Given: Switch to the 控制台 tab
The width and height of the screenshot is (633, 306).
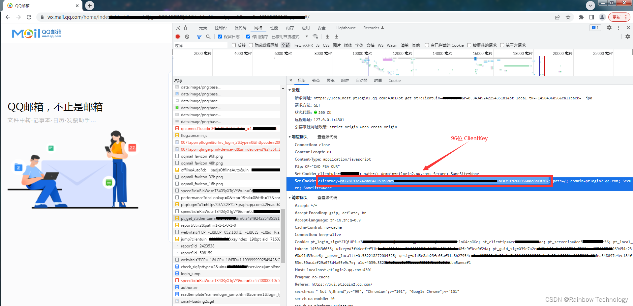Looking at the screenshot, I should pyautogui.click(x=221, y=28).
